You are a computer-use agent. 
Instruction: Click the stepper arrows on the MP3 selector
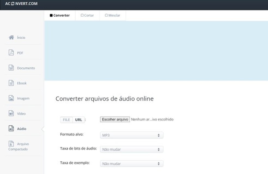(x=159, y=135)
